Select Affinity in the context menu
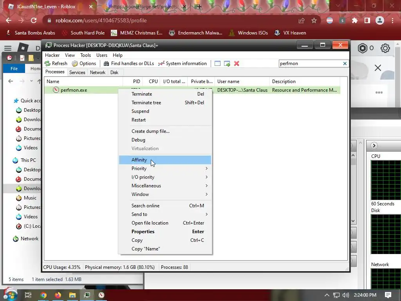 [x=165, y=160]
